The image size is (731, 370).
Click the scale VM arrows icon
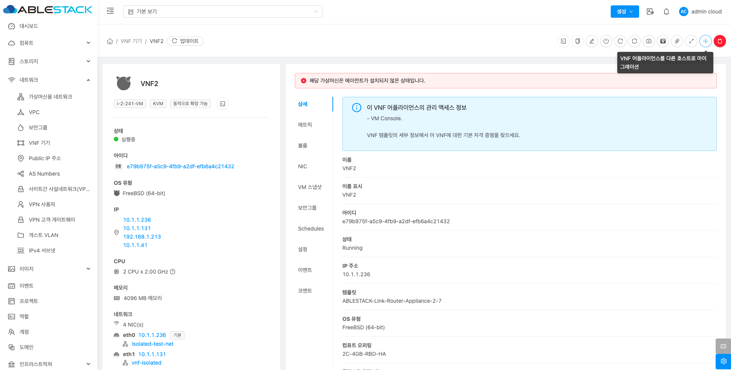(x=691, y=41)
